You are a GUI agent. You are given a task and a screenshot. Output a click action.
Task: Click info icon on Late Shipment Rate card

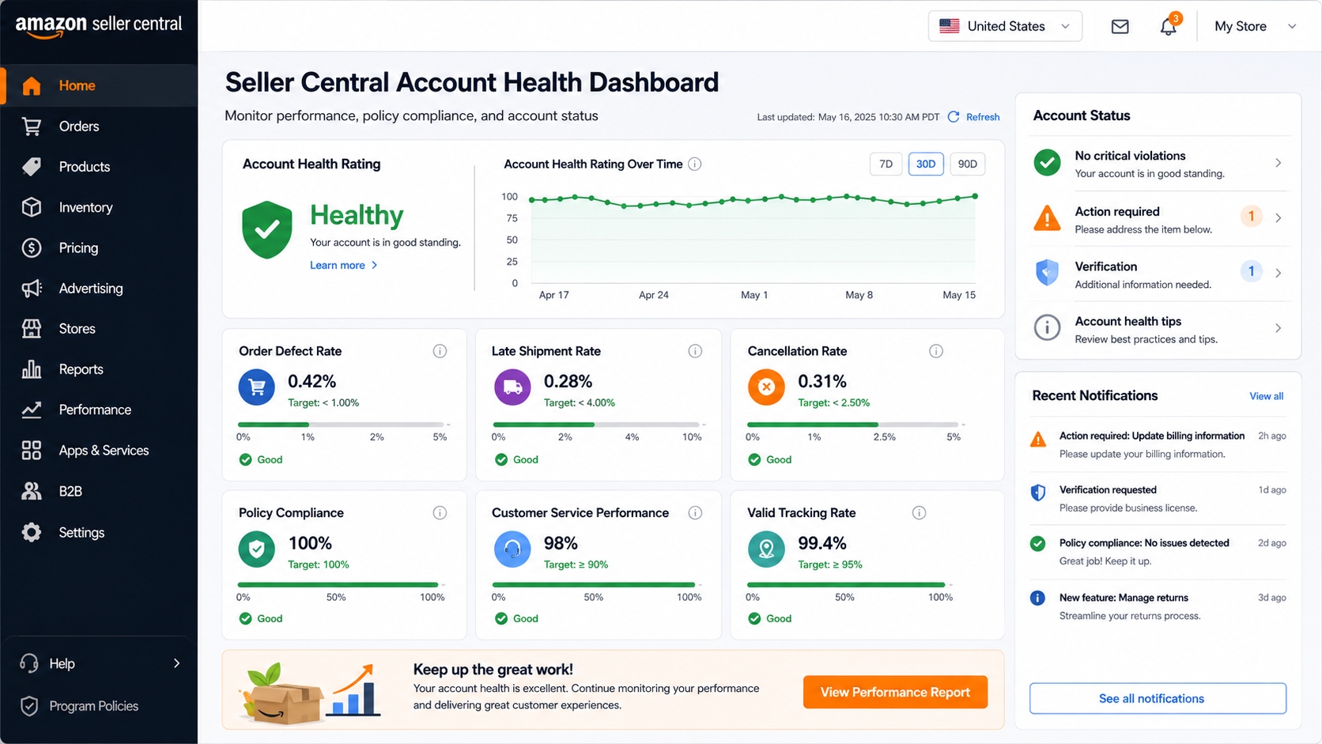(695, 351)
